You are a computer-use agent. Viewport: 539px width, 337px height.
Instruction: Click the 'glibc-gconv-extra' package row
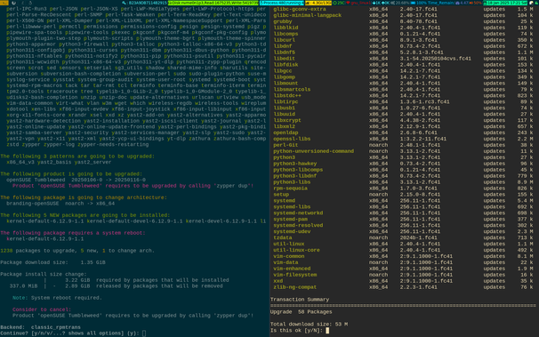pos(403,9)
